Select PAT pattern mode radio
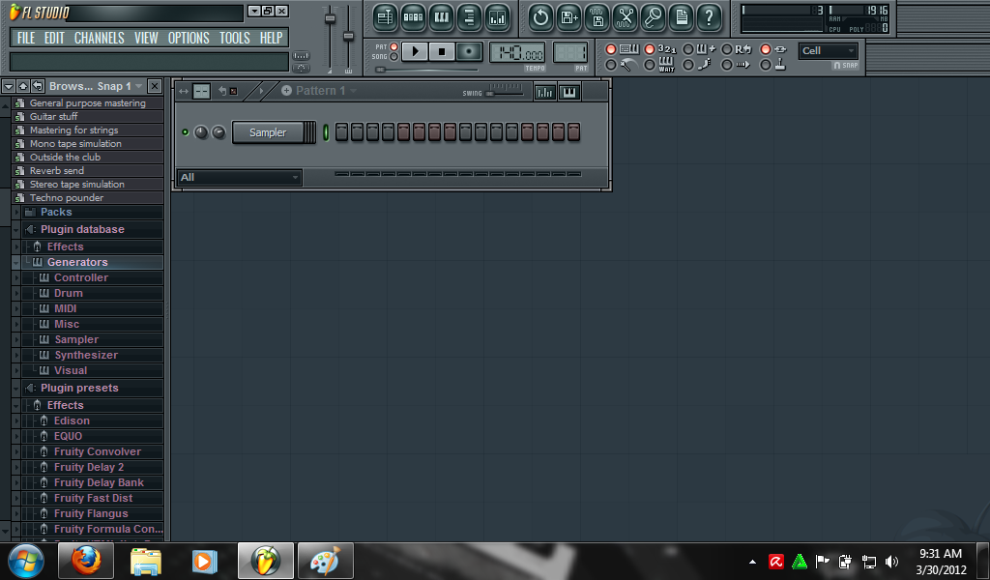The image size is (990, 580). coord(394,46)
